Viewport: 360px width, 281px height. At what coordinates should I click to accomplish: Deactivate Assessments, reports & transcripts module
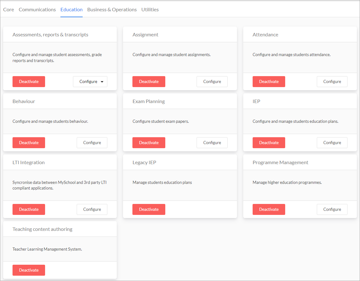[x=29, y=81]
